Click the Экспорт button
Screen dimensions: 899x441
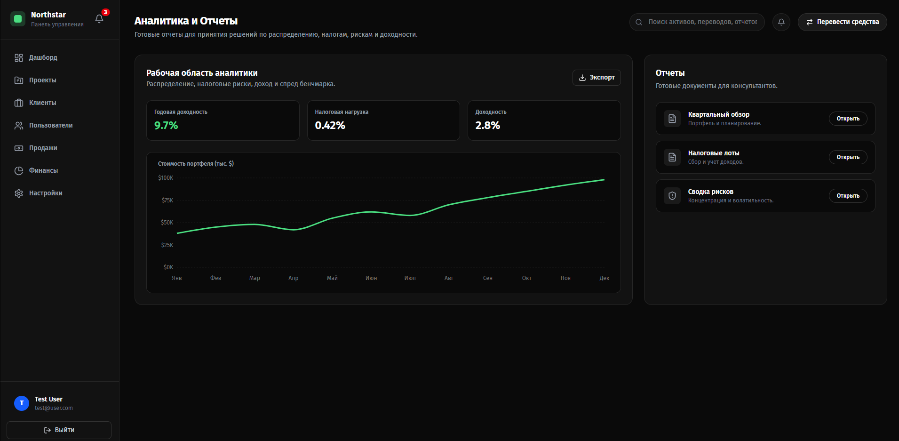point(597,78)
